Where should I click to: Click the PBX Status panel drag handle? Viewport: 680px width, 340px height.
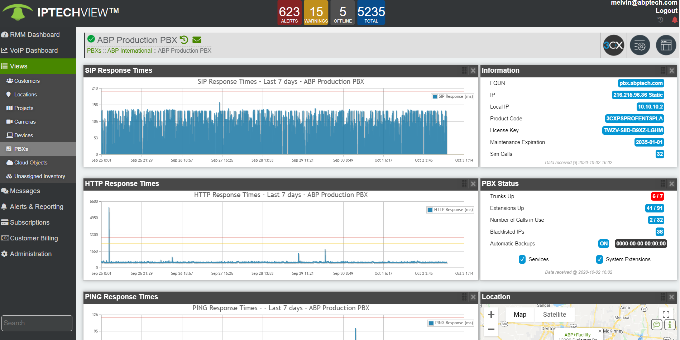pyautogui.click(x=663, y=184)
